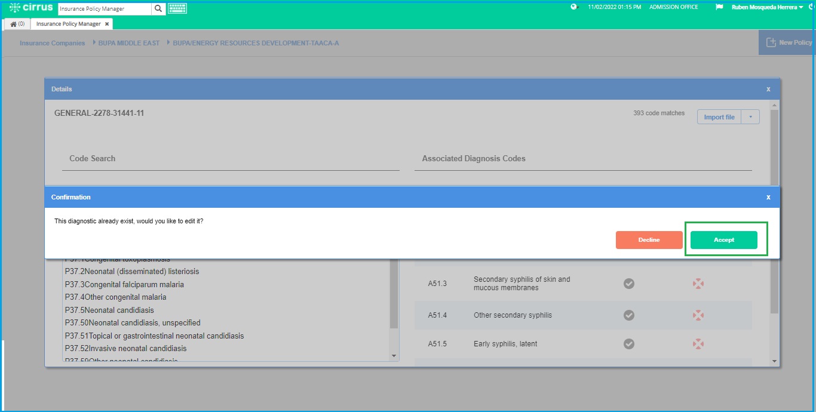Click the home icon tab

click(17, 24)
